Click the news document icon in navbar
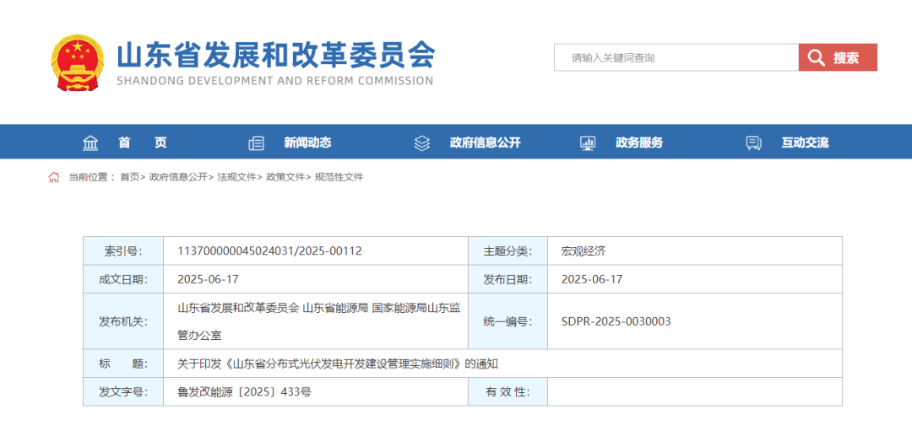This screenshot has height=431, width=912. [x=256, y=143]
